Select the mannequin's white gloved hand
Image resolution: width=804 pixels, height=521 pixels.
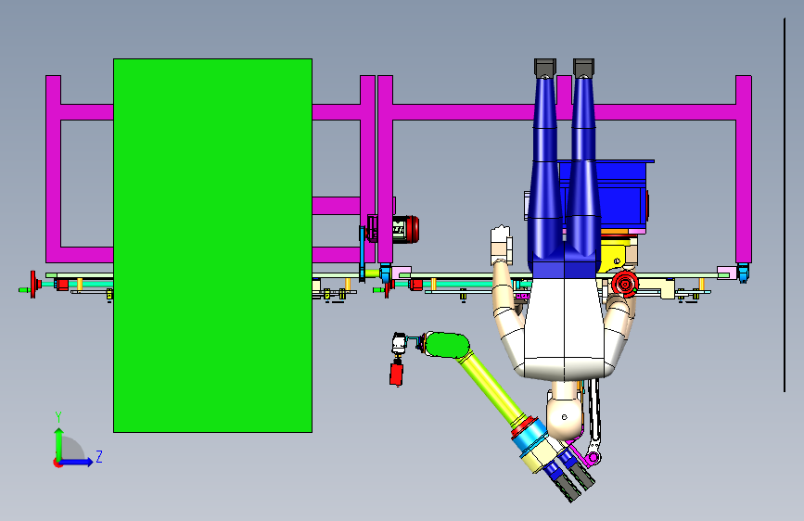point(501,245)
